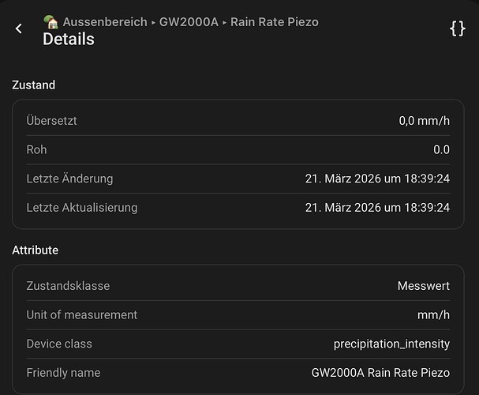Select the raw value 0.0

(x=441, y=150)
